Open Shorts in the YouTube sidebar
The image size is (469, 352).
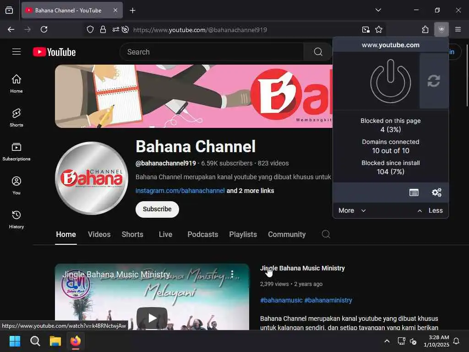click(16, 118)
